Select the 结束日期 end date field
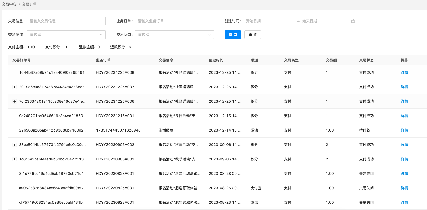Screen dimensions: 427x210 pos(326,21)
